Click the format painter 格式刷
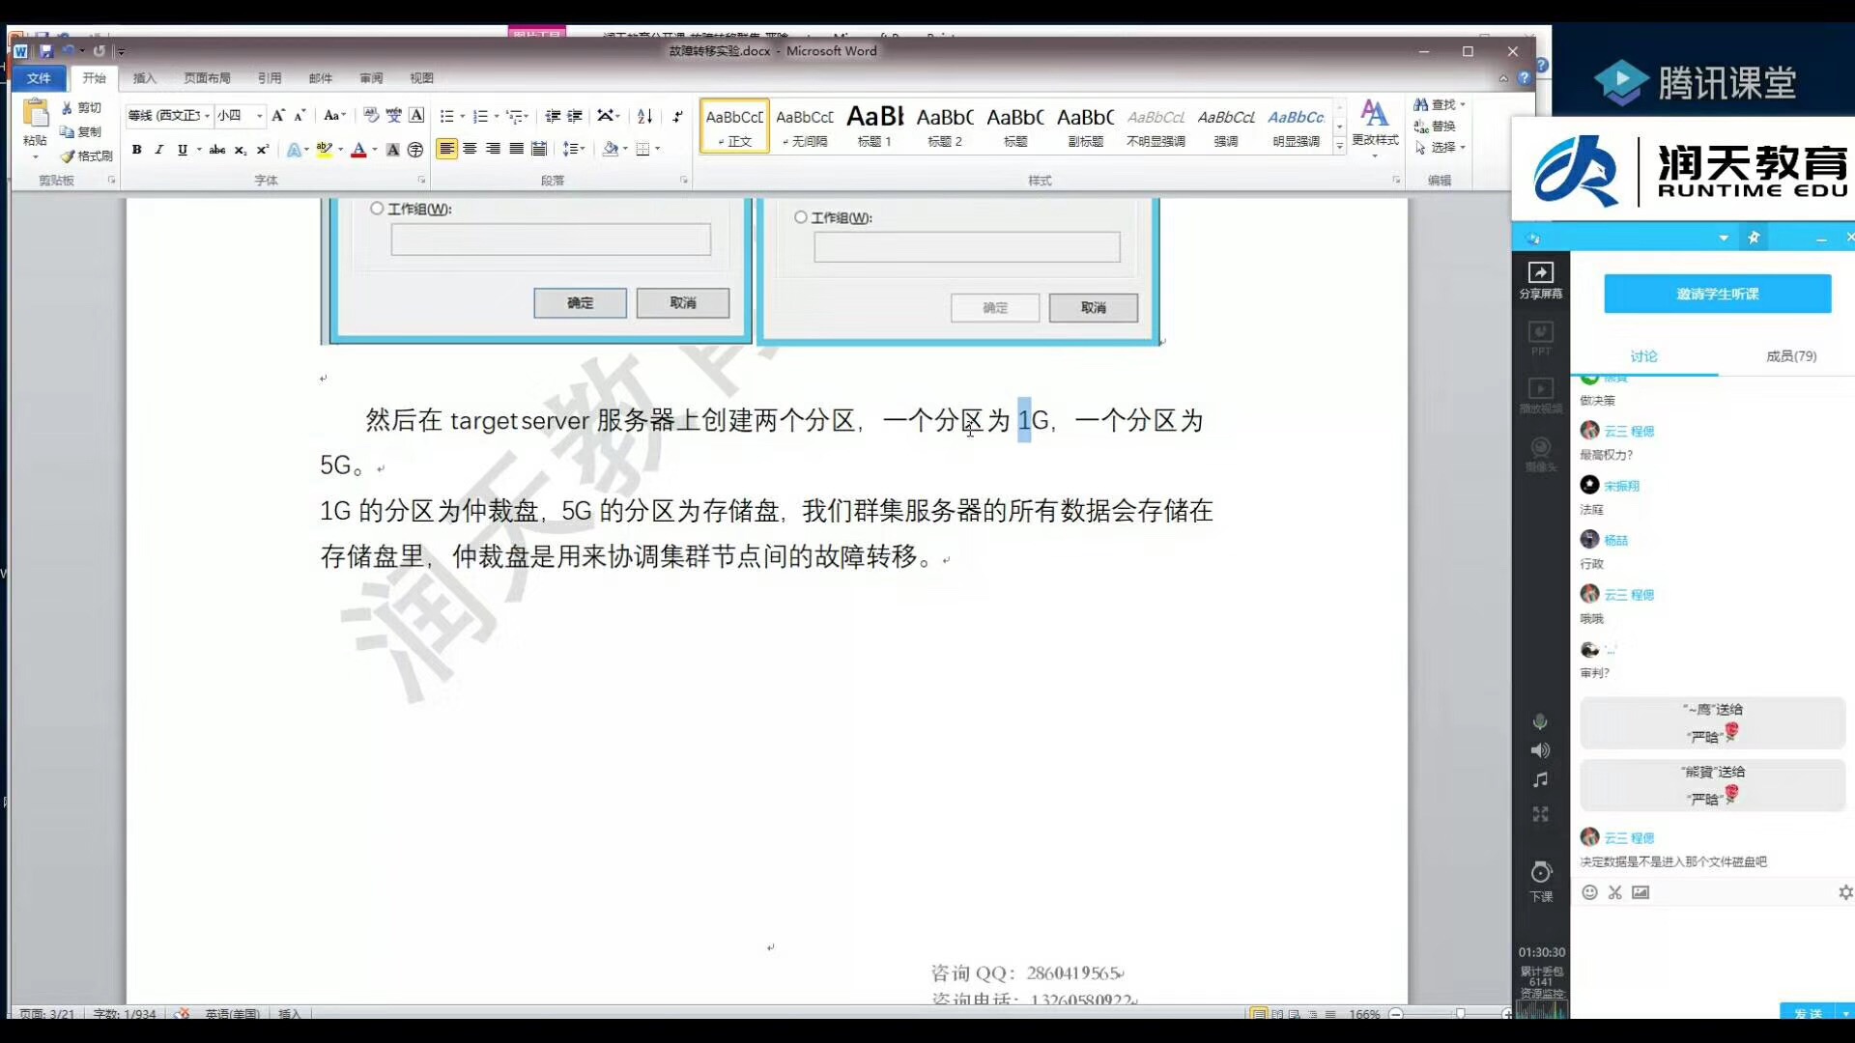1855x1043 pixels. click(x=87, y=155)
